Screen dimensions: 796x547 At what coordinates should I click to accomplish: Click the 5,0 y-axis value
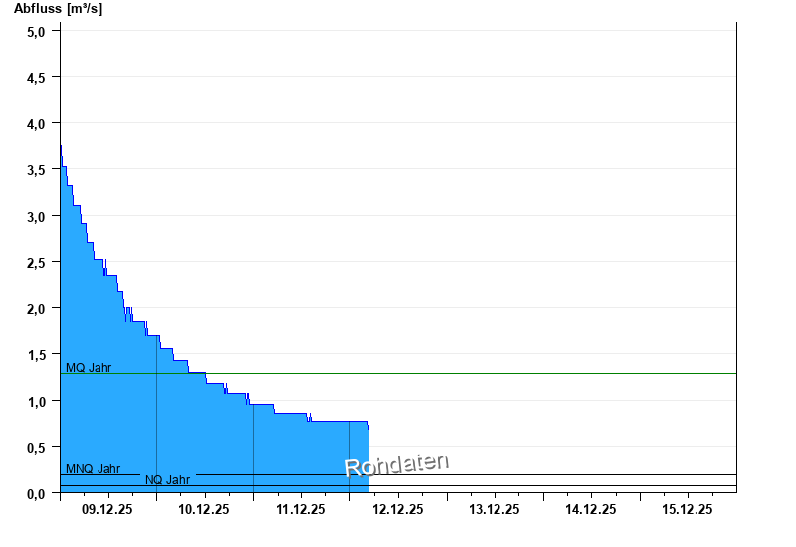click(x=36, y=32)
